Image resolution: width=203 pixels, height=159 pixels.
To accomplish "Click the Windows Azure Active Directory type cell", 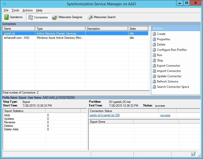I will pyautogui.click(x=60, y=38).
